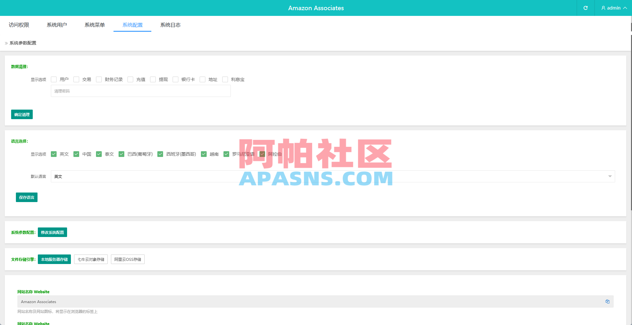Uncheck the 英文 language checkbox
This screenshot has height=325, width=632.
click(54, 154)
